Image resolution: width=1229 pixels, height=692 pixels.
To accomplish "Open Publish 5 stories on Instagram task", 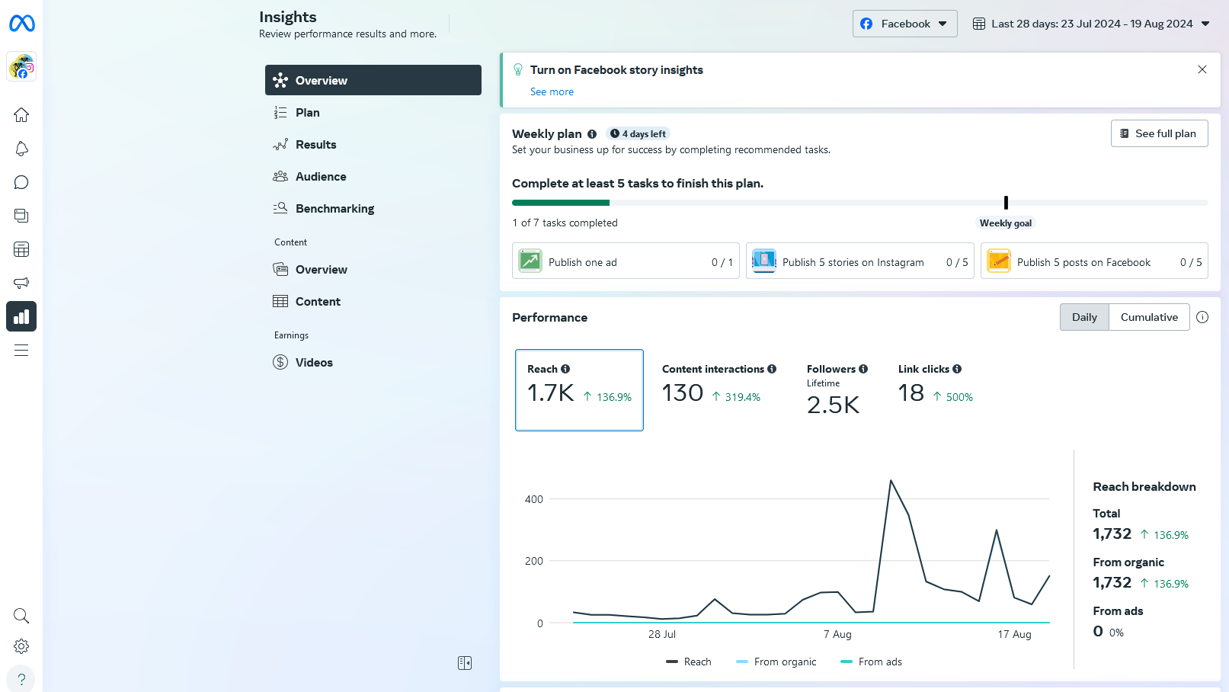I will tap(859, 261).
